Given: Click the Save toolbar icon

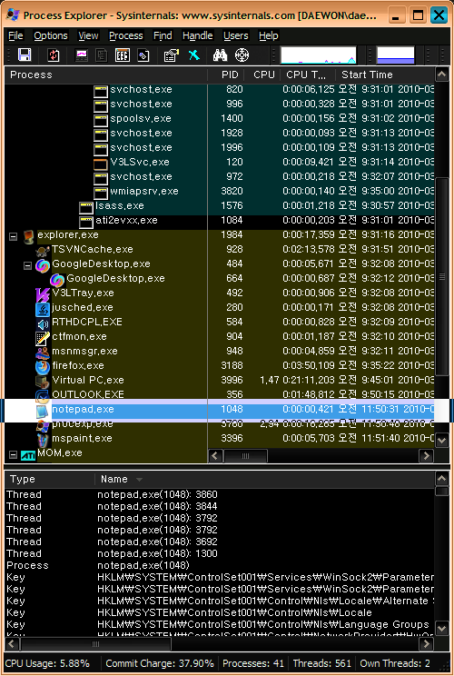Looking at the screenshot, I should [25, 55].
